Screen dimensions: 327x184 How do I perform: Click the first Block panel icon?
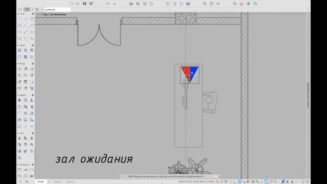coord(19,68)
